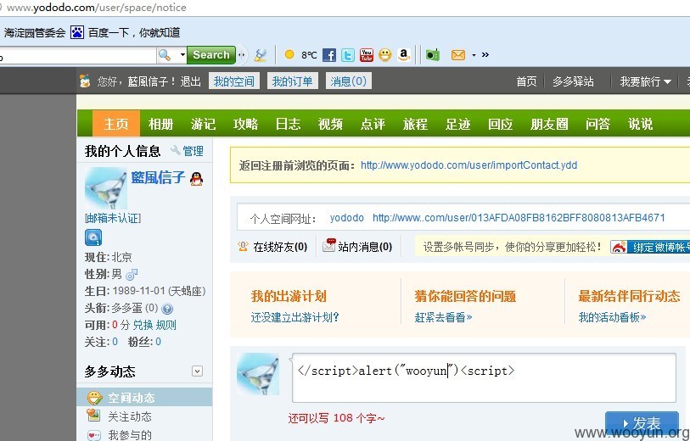Open the Facebook toolbar icon
This screenshot has height=441, width=690.
coord(329,55)
